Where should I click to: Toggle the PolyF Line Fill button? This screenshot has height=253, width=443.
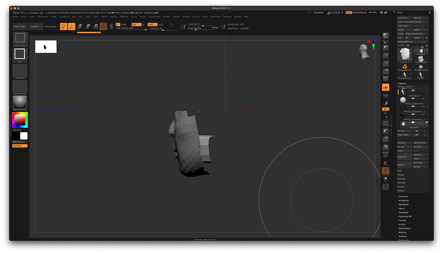pyautogui.click(x=385, y=155)
